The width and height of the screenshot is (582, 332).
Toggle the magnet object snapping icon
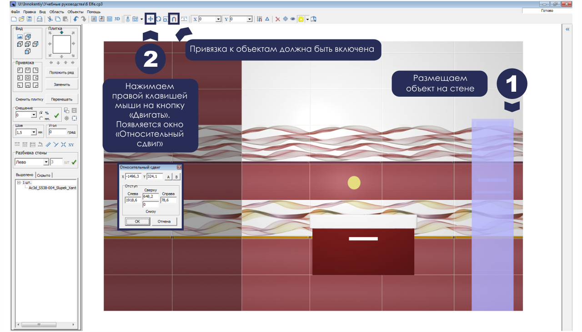174,19
